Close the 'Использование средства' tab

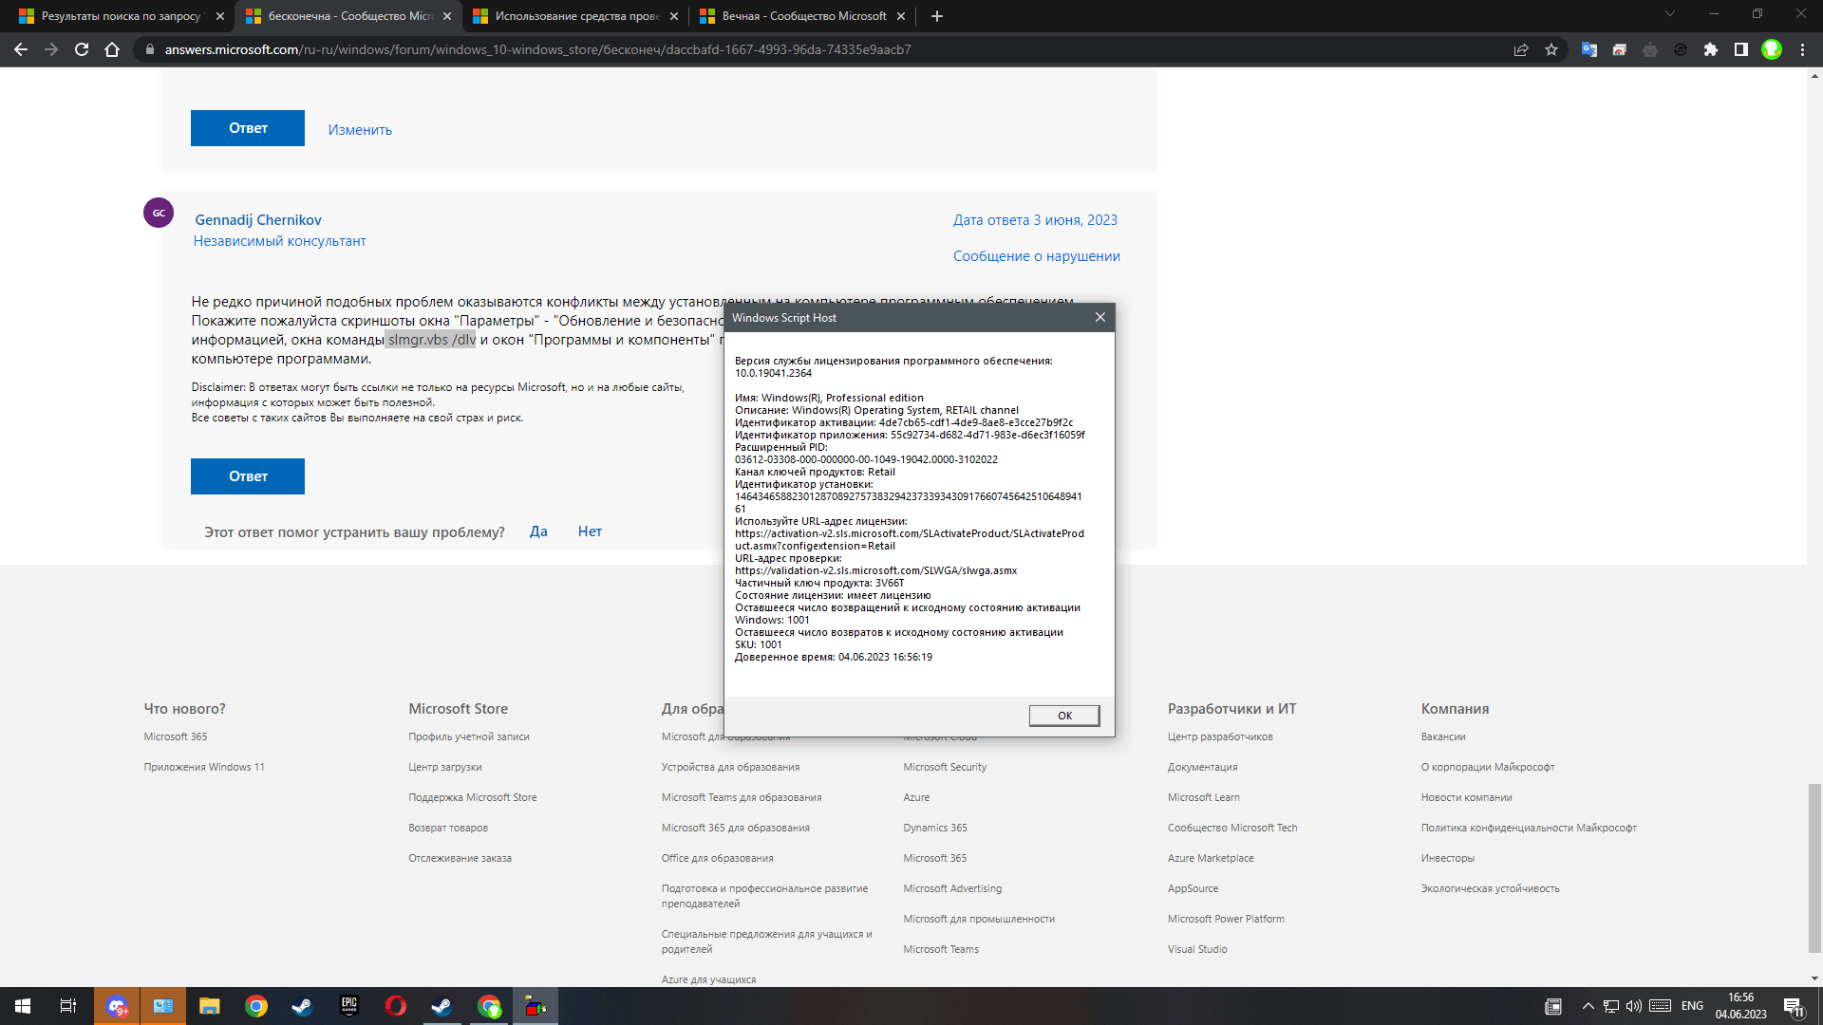pyautogui.click(x=674, y=16)
